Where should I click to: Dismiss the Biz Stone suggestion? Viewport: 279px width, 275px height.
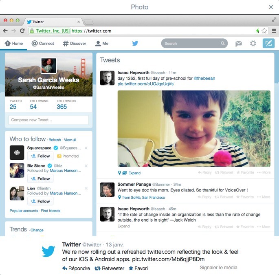coord(86,166)
